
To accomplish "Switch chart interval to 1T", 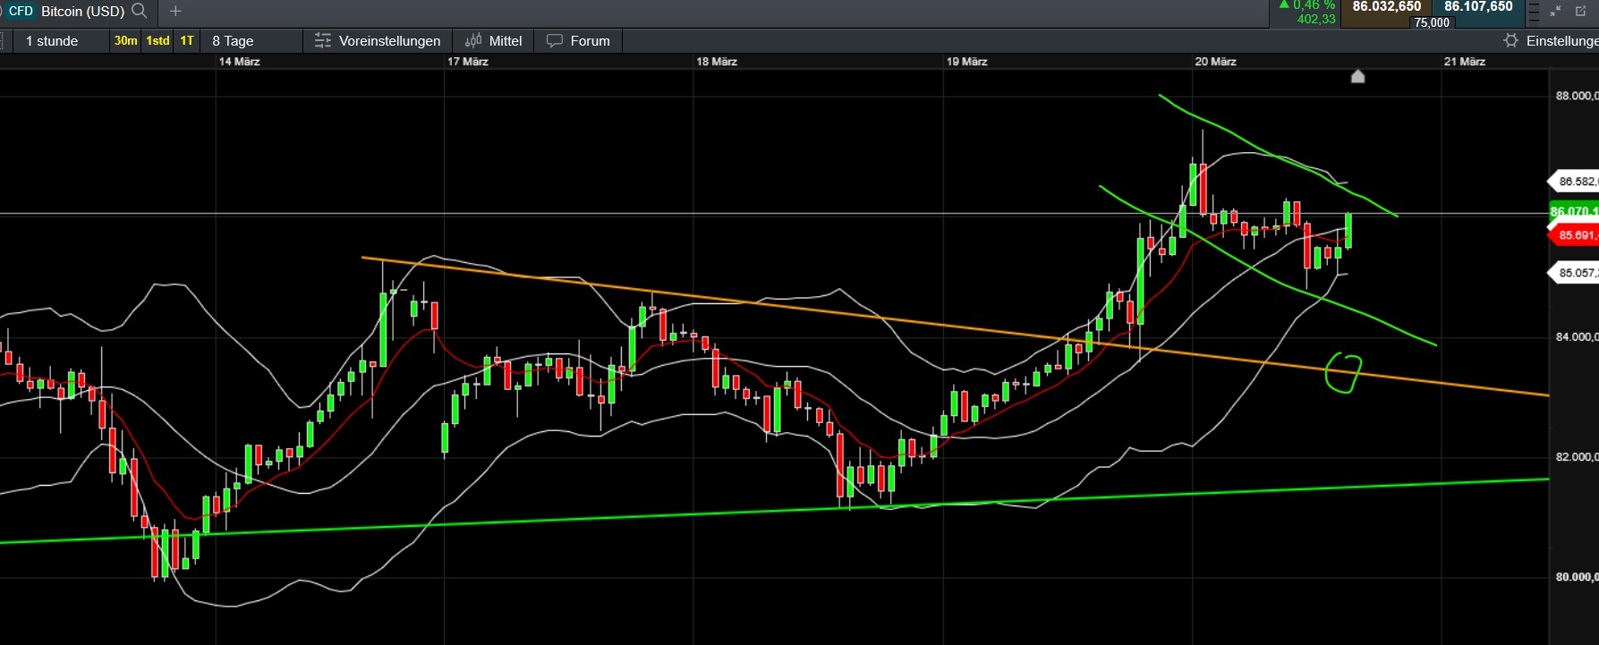I will [187, 40].
